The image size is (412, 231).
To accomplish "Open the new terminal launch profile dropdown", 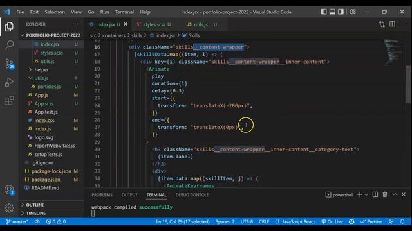I will (x=366, y=195).
